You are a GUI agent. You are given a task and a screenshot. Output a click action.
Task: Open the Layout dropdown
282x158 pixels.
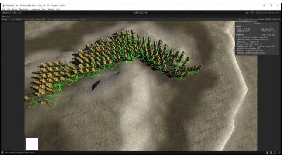(x=274, y=13)
